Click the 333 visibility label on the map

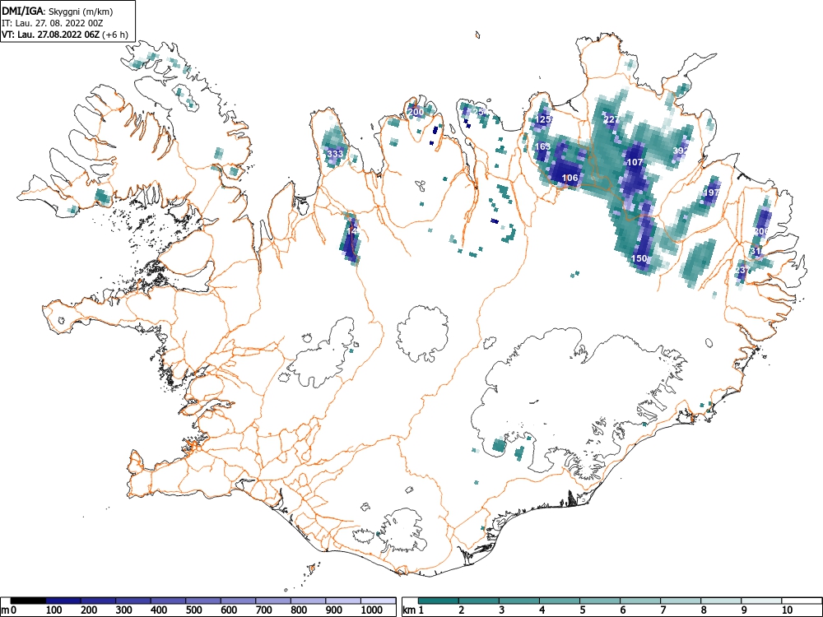tap(335, 154)
